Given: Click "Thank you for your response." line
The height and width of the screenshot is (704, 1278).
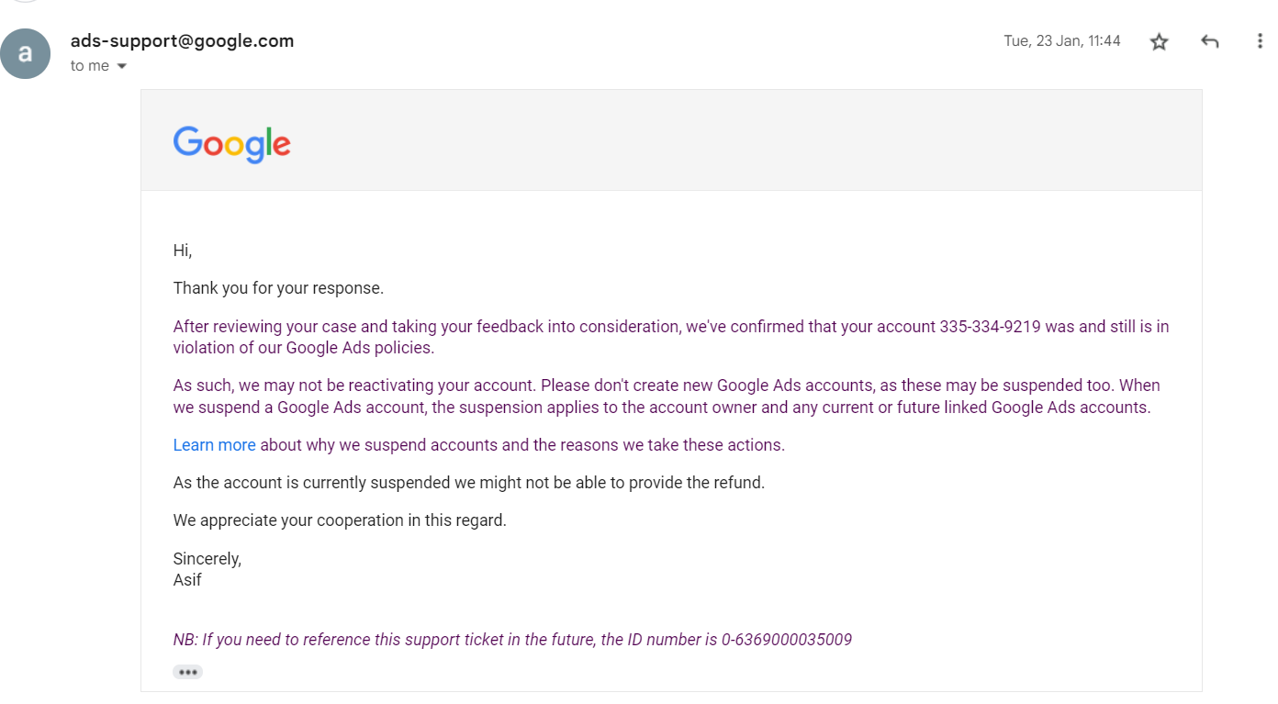Looking at the screenshot, I should tap(278, 288).
